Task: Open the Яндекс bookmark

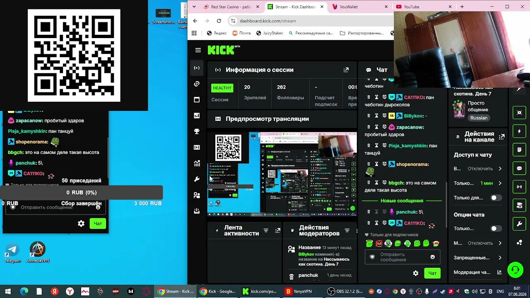Action: [x=217, y=33]
